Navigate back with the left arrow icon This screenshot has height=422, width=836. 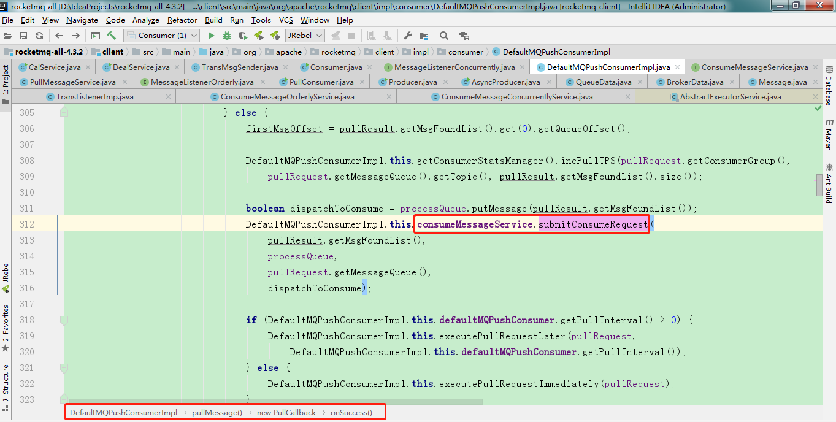coord(59,36)
